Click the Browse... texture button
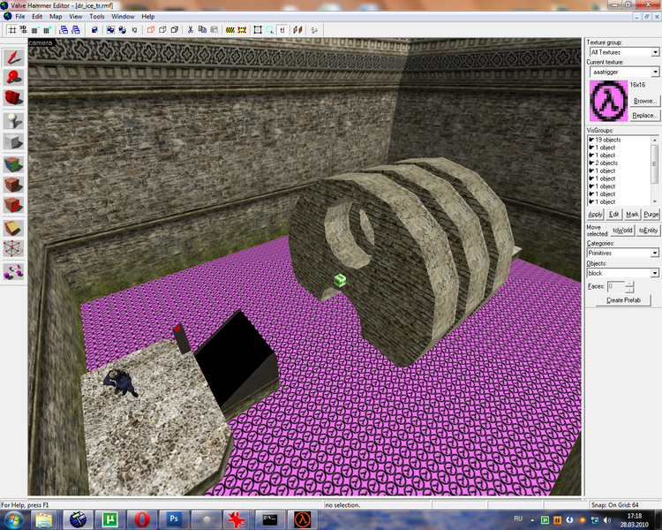Screen dimensions: 662x530 pos(645,101)
